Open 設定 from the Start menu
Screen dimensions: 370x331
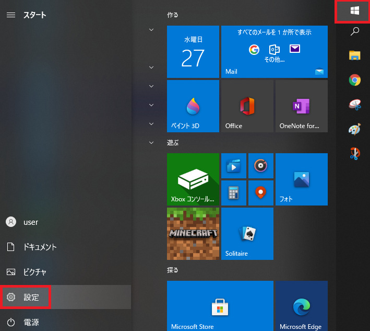coord(66,297)
